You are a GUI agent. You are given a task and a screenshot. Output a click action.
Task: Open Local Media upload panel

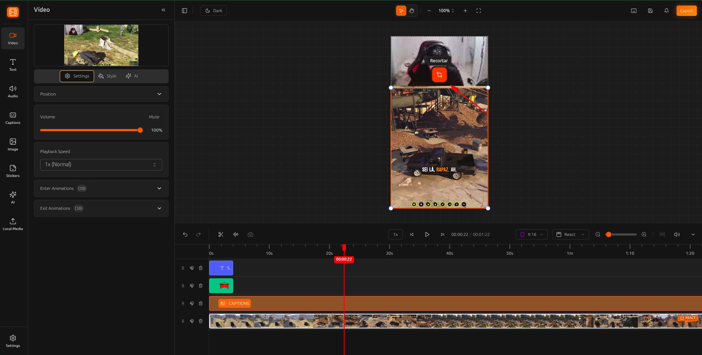(13, 224)
